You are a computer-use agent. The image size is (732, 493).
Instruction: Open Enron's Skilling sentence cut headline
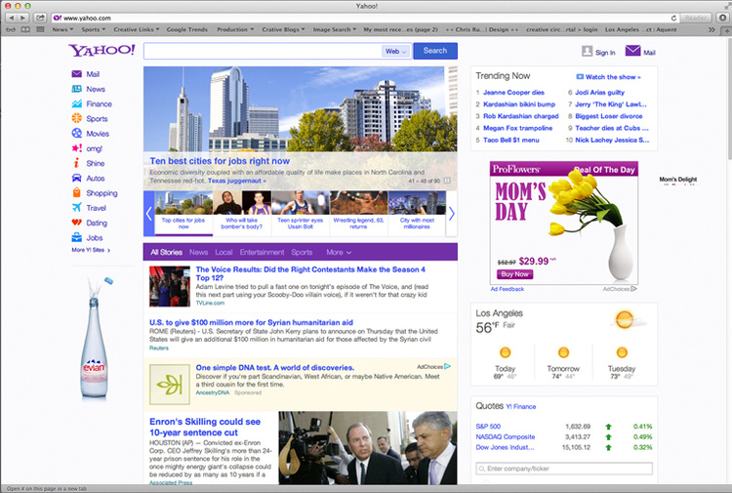(205, 428)
